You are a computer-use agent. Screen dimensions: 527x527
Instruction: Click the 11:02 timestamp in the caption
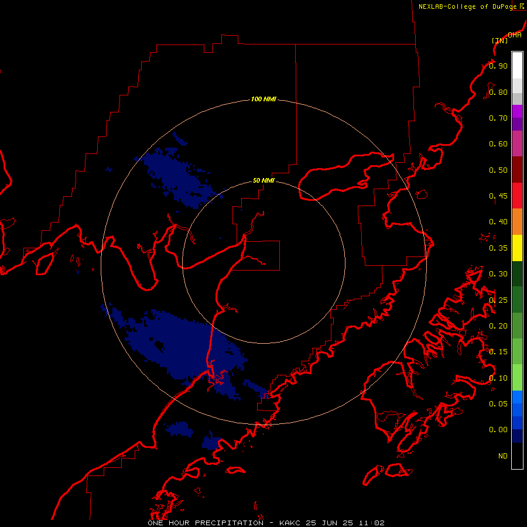(371, 523)
